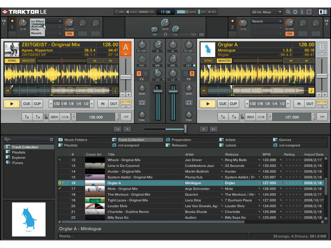Toggle deck B SYNC button
Image resolution: width=331 pixels, height=248 pixels.
tap(208, 61)
